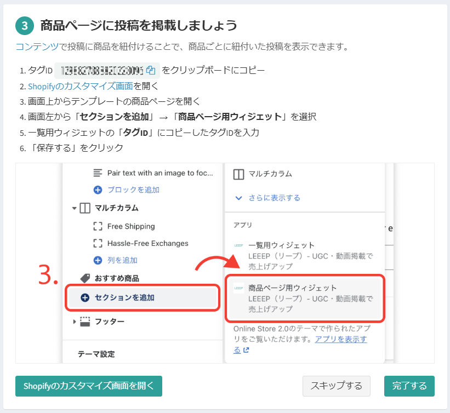
Task: Click the heading 商品ページに投稿を掲載しましょう
Action: pyautogui.click(x=139, y=26)
